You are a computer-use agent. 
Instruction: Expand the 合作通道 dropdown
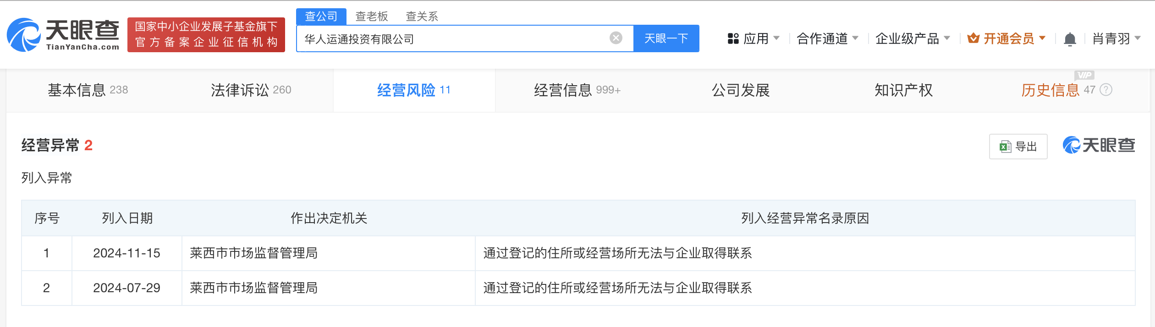coord(827,38)
